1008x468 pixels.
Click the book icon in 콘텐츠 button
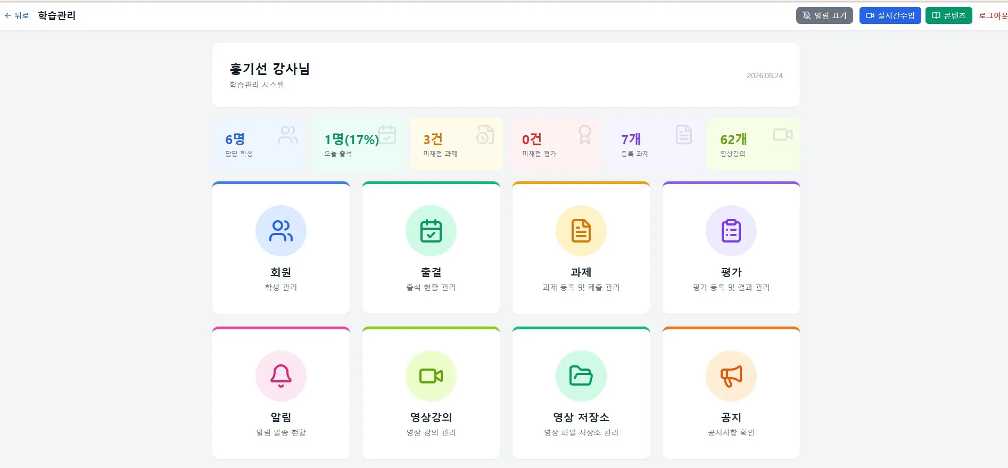936,15
